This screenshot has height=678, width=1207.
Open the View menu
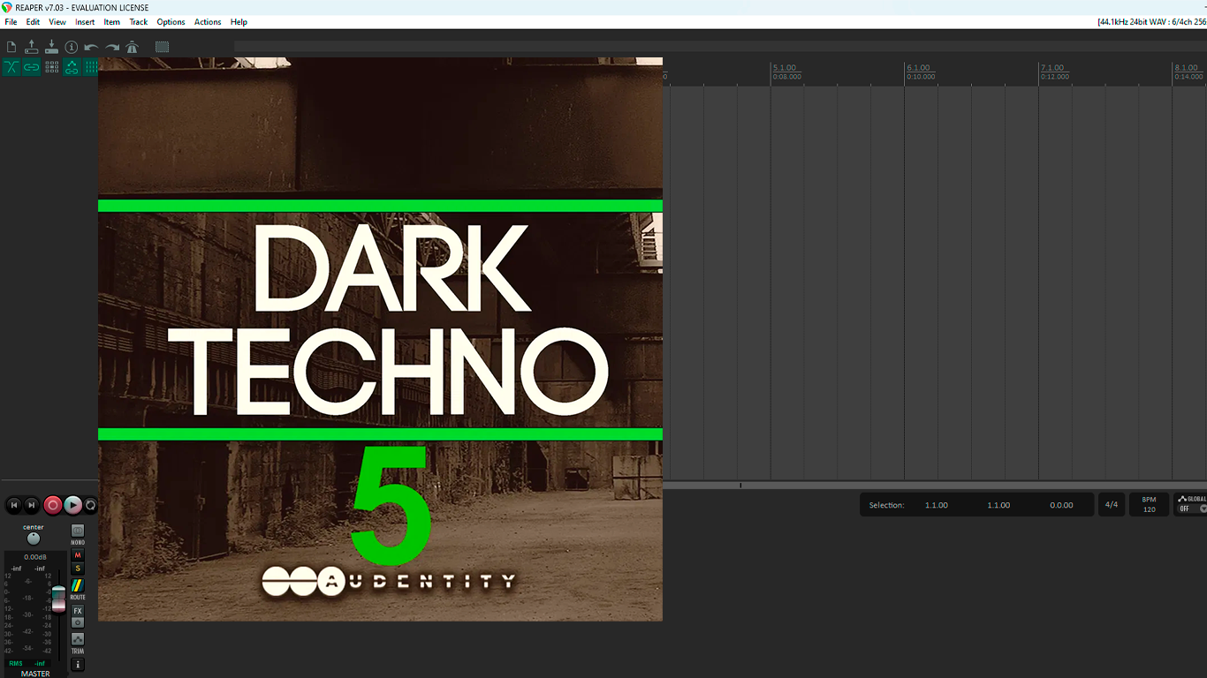[x=57, y=22]
